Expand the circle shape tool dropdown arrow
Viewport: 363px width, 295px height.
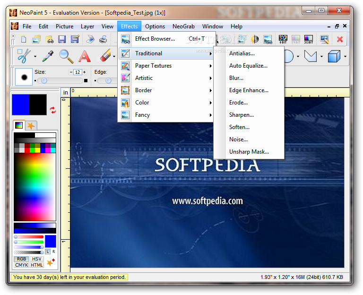tap(298, 56)
